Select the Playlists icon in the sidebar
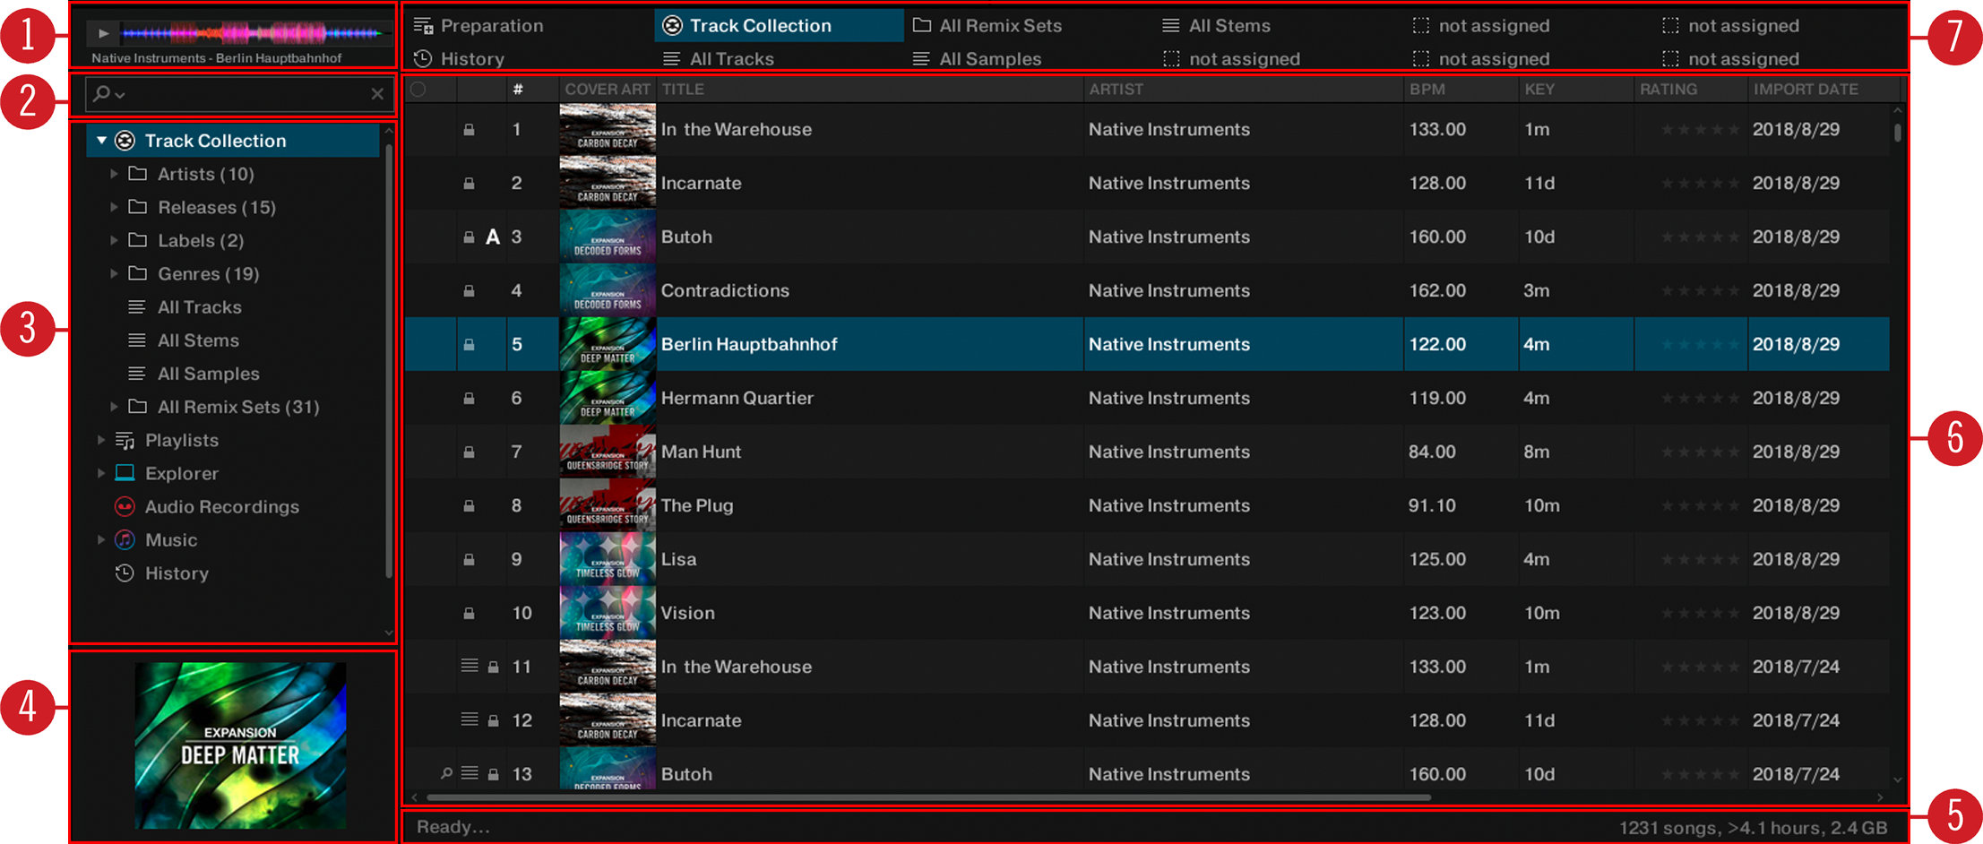Viewport: 1983px width, 844px height. tap(124, 440)
